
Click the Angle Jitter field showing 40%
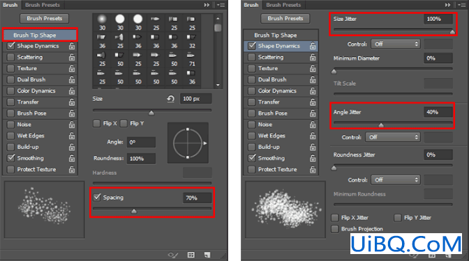tap(438, 112)
